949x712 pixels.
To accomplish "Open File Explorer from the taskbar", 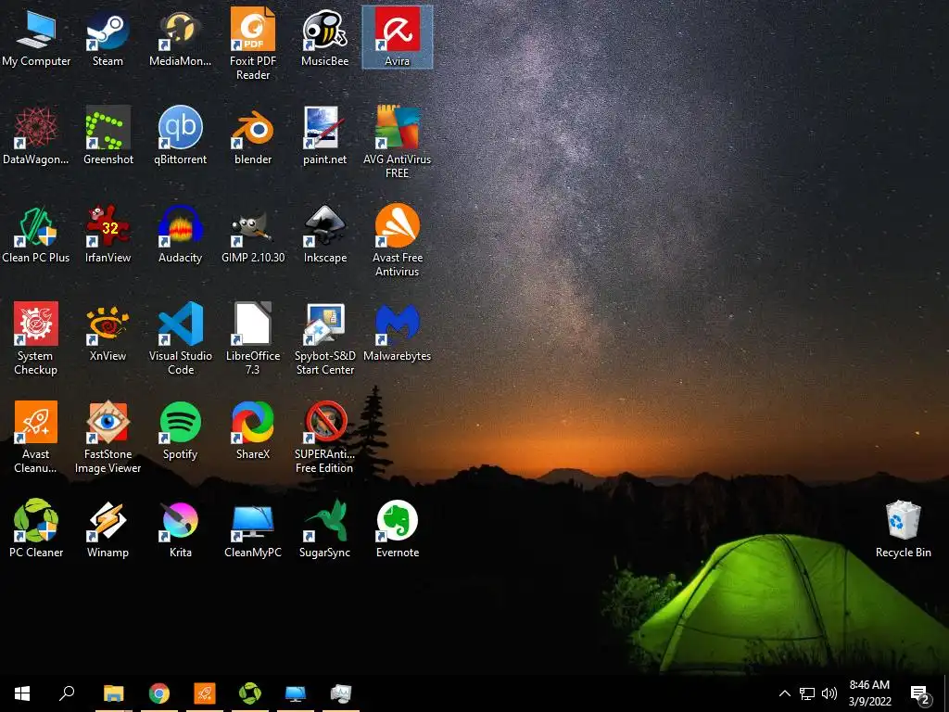I will click(x=114, y=693).
